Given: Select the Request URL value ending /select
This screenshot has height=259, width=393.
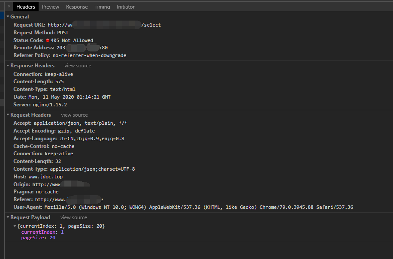Looking at the screenshot, I should [x=104, y=25].
